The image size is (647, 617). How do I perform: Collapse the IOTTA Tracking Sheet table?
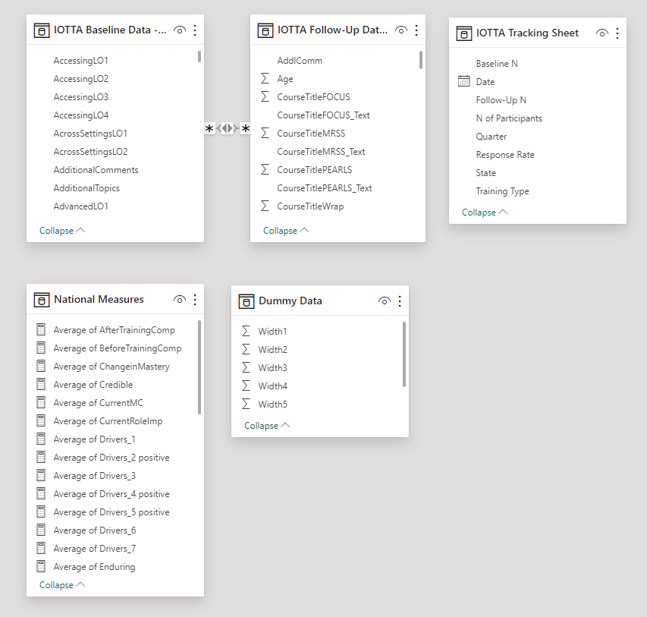pyautogui.click(x=485, y=212)
